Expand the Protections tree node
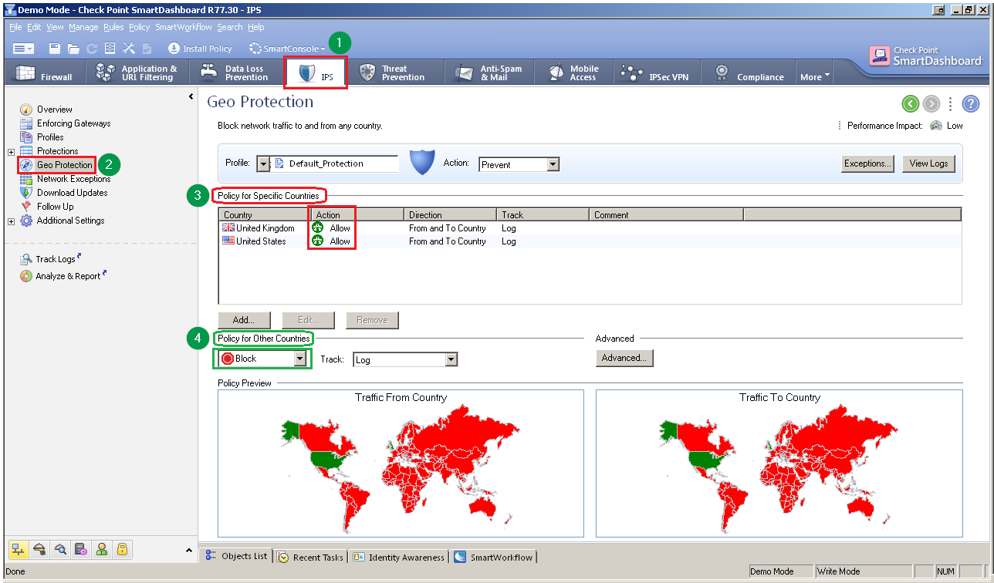Viewport: 994px width, 583px height. (x=11, y=151)
